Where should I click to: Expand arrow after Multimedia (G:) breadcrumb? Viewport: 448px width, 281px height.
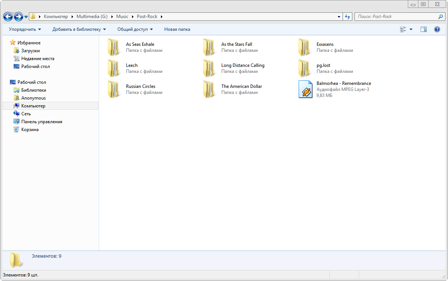[x=112, y=17]
